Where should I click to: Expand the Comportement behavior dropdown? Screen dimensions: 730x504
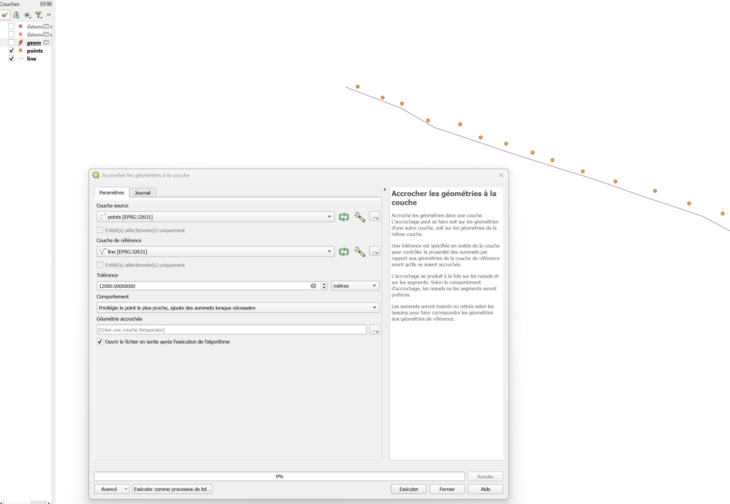[237, 308]
